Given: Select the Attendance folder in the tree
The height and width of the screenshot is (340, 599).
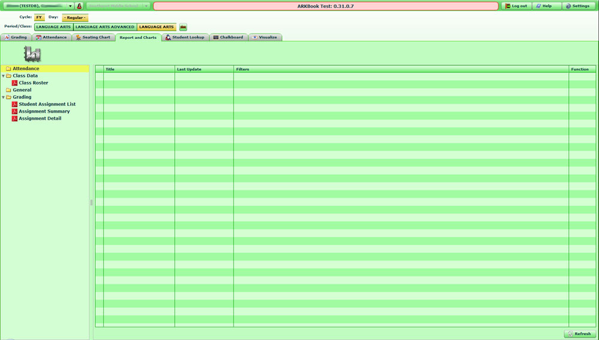Looking at the screenshot, I should click(x=26, y=69).
